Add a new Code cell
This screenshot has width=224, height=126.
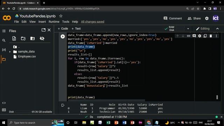63,29
